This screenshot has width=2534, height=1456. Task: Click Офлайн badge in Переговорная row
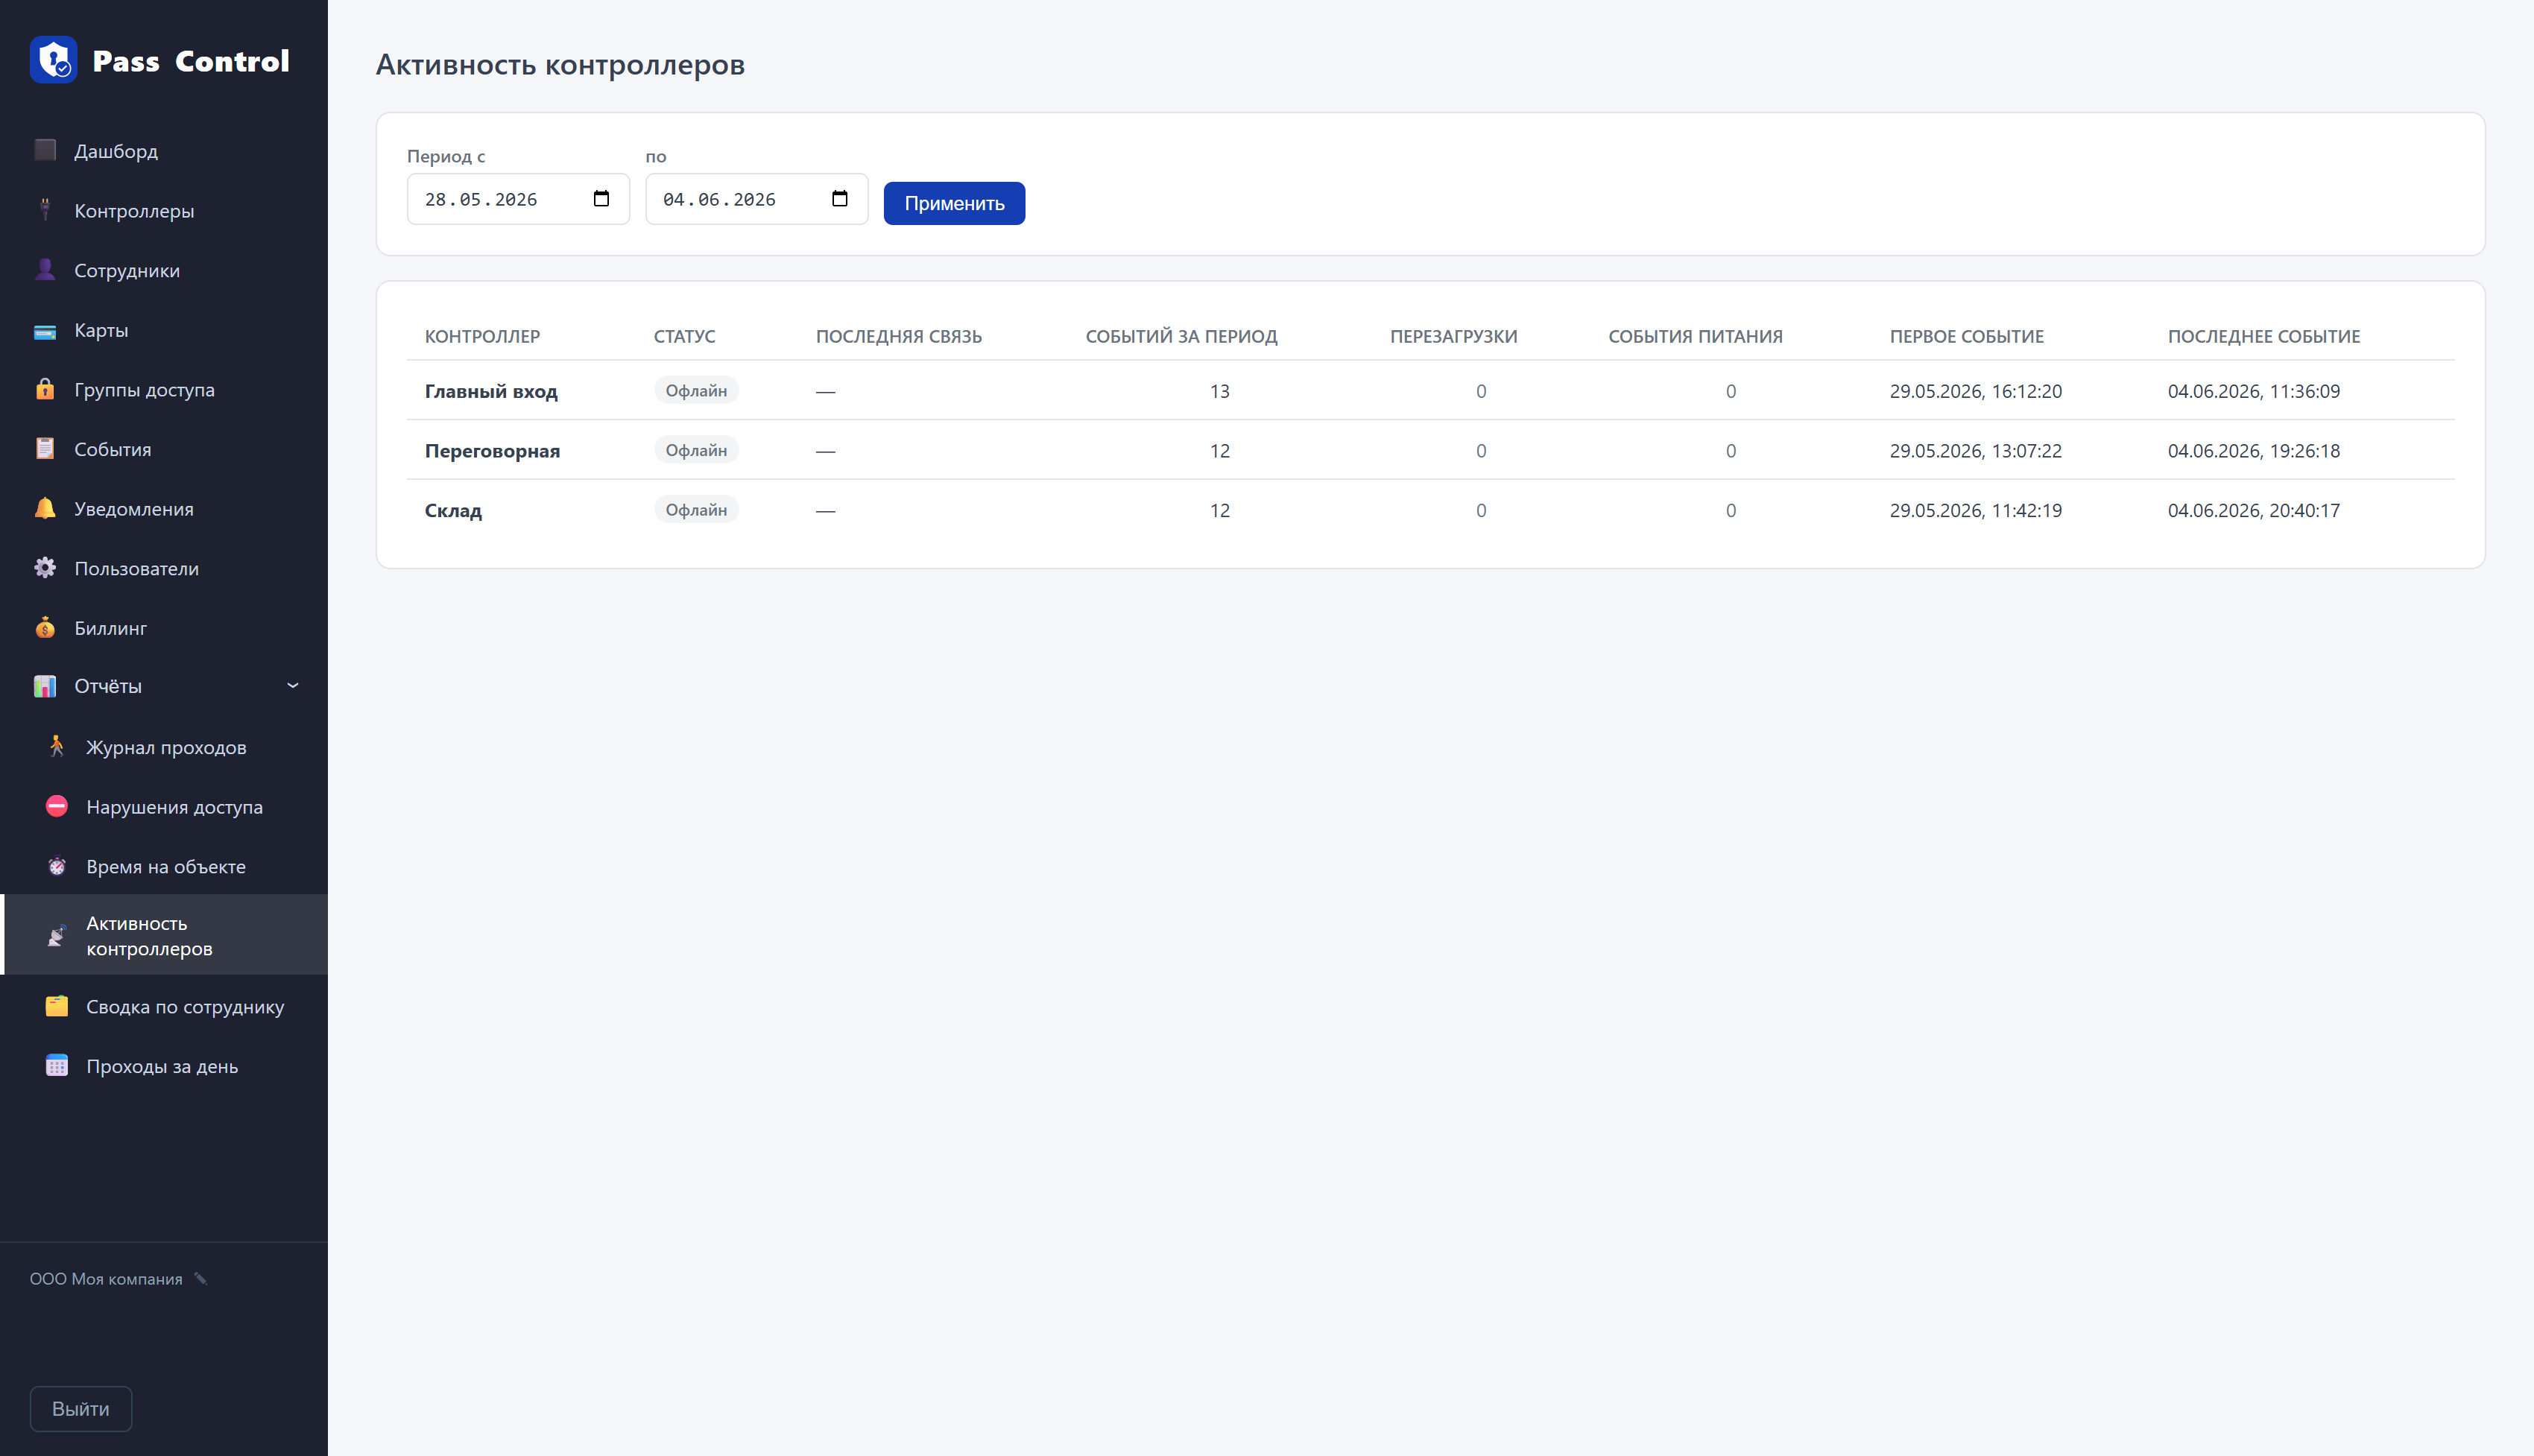point(696,450)
